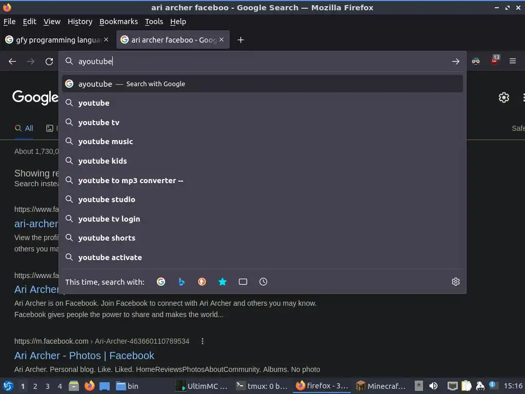This screenshot has width=525, height=394.
Task: Search this time in History
Action: point(263,282)
